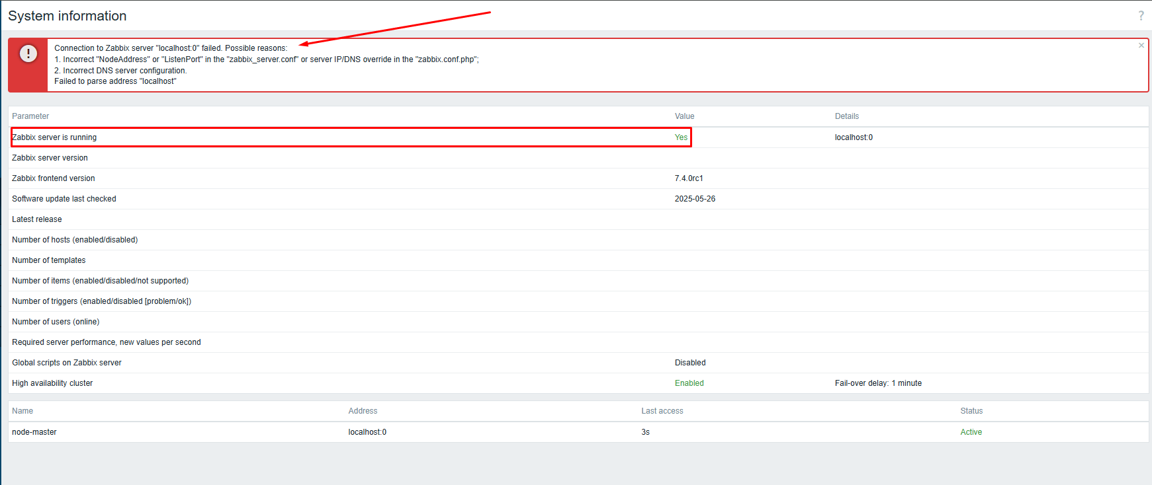1152x485 pixels.
Task: Click the 'Zabbix frontend version' parameter
Action: [x=54, y=178]
